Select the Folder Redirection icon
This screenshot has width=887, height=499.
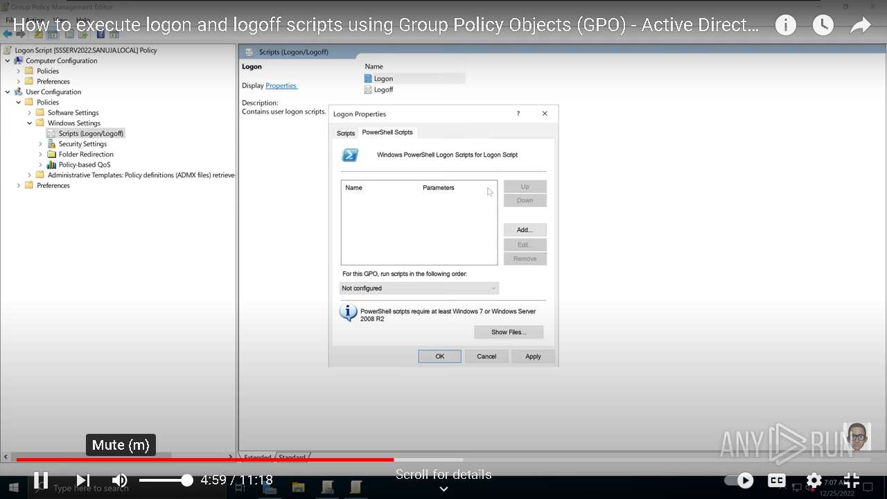(51, 154)
